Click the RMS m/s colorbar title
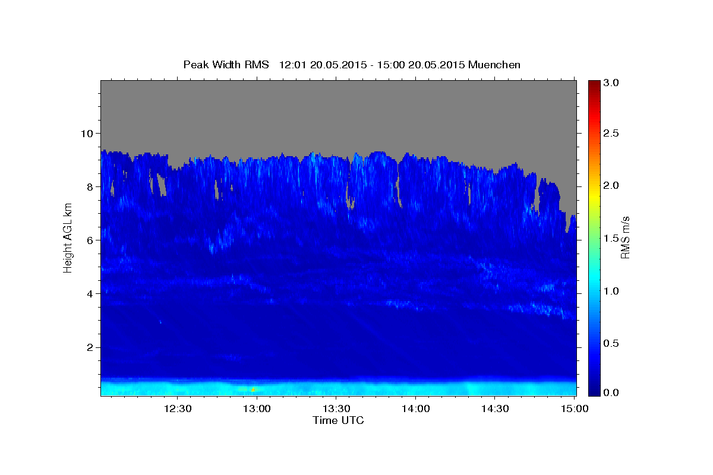 pyautogui.click(x=624, y=237)
